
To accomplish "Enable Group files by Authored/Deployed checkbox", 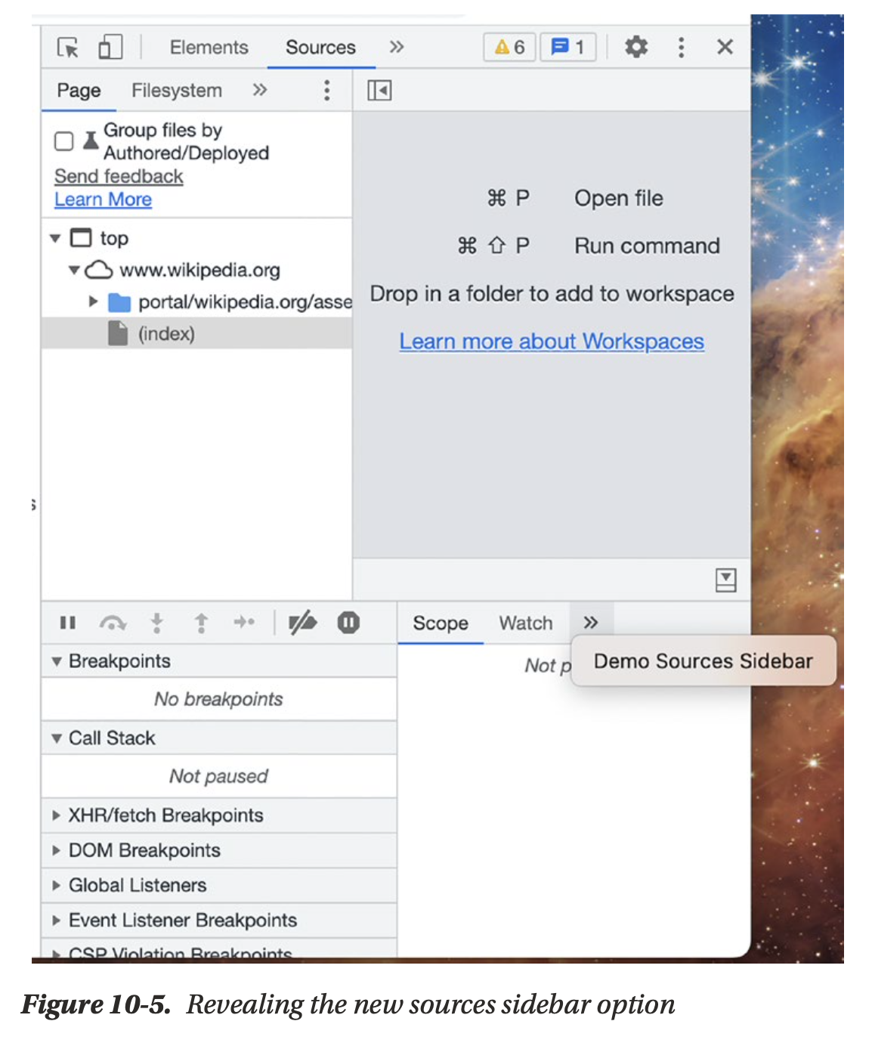I will (x=64, y=141).
